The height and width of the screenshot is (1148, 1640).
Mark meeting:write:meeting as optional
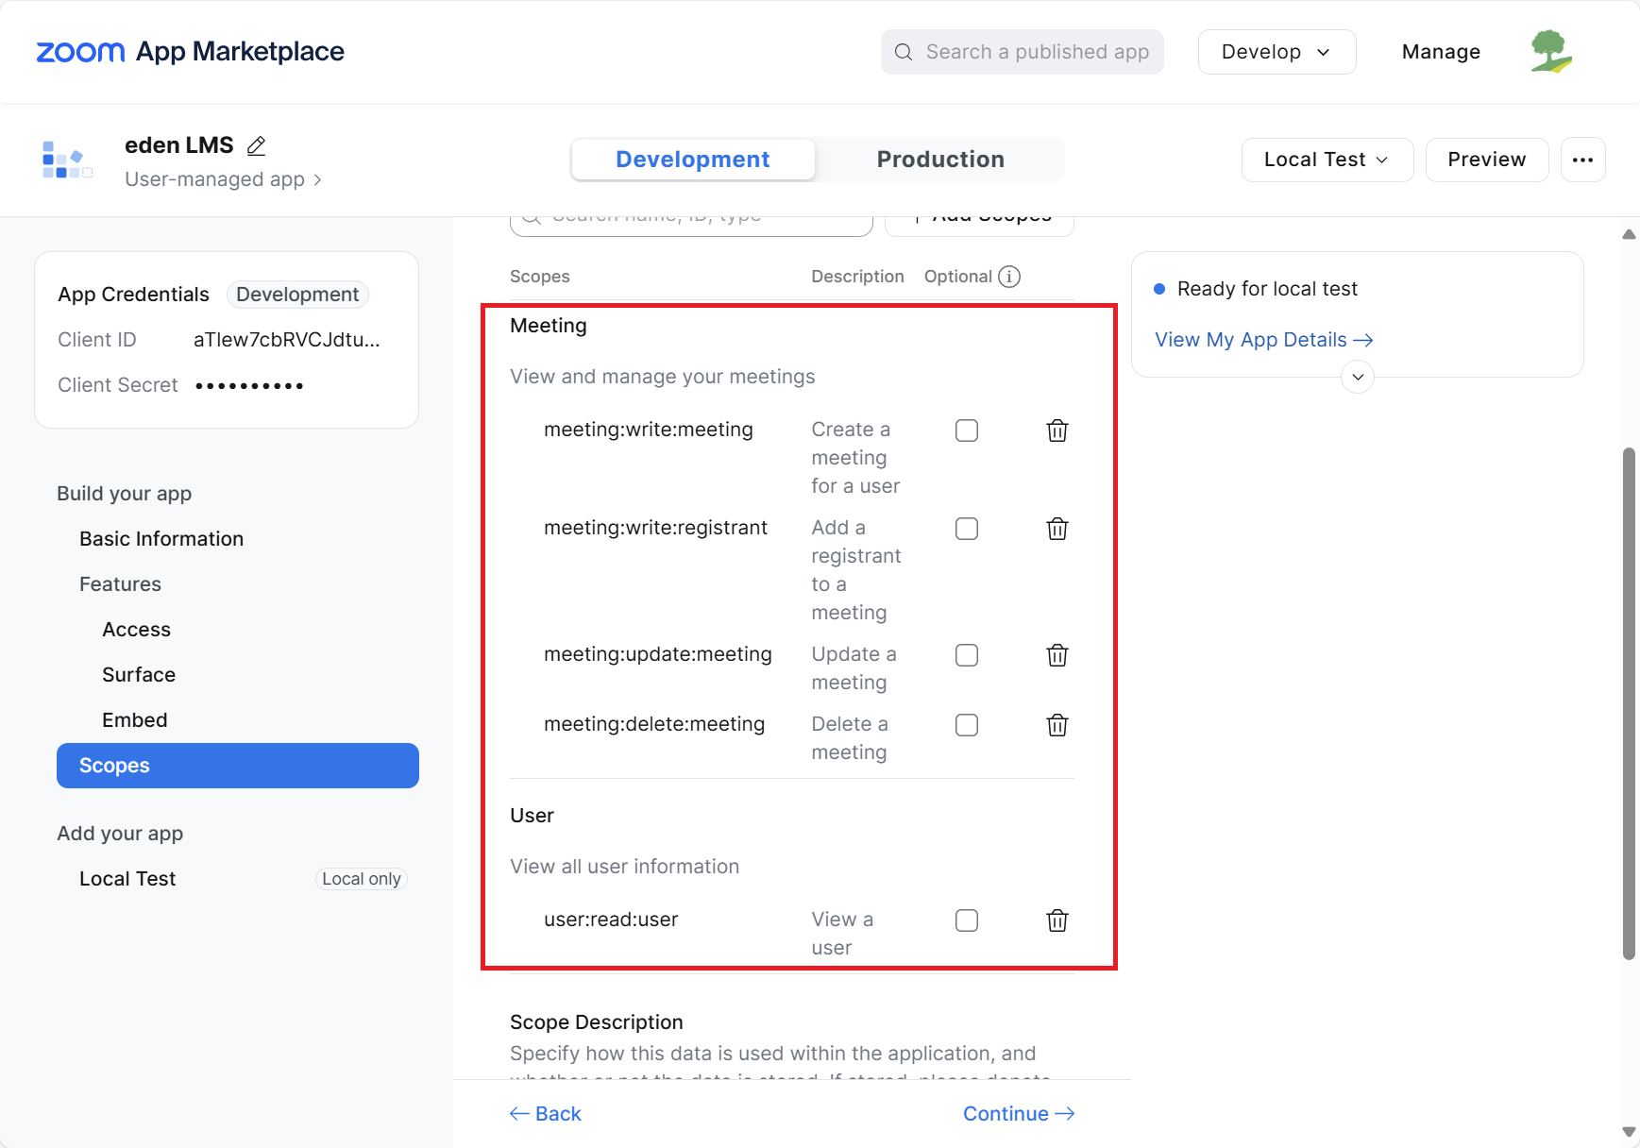pos(967,430)
